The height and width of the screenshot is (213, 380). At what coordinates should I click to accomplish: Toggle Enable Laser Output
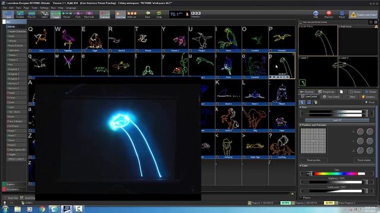click(x=363, y=15)
